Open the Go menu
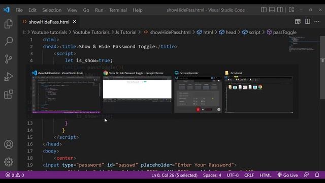Image resolution: width=325 pixels, height=183 pixels. (x=86, y=10)
